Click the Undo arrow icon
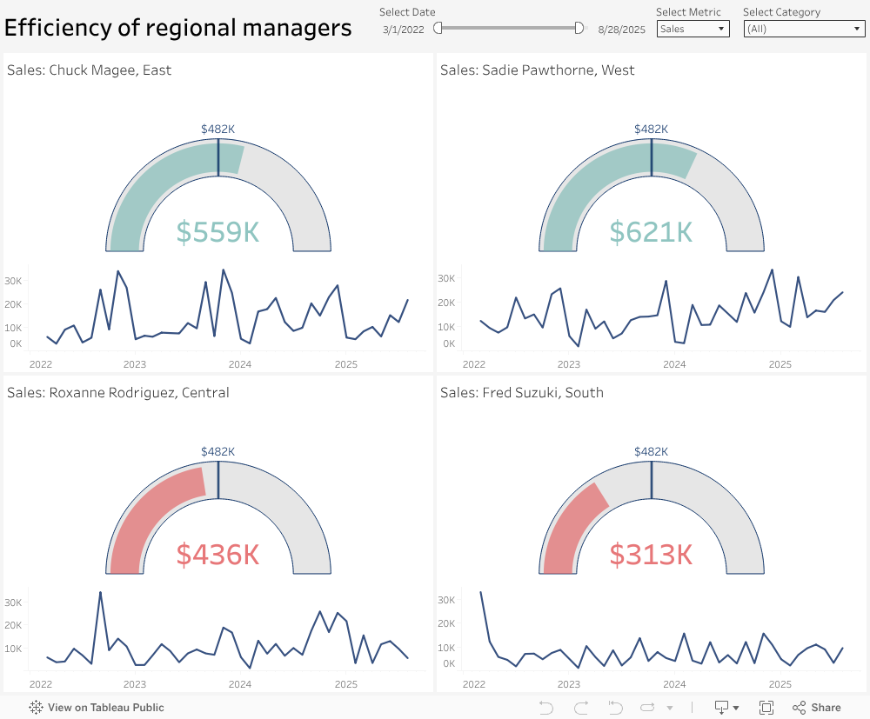 click(546, 708)
